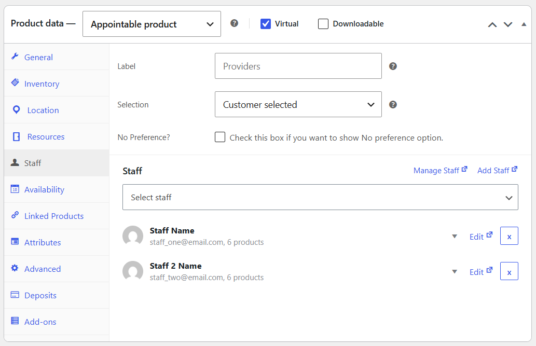This screenshot has width=536, height=346.
Task: Open the Customer selected dropdown
Action: pos(298,104)
